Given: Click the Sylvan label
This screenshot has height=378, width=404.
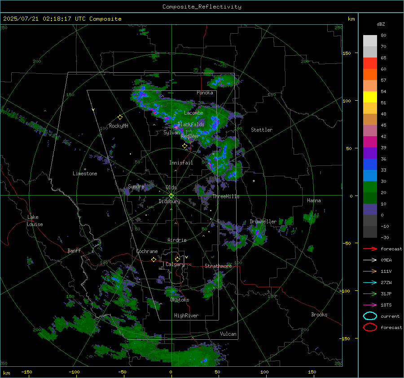Looking at the screenshot, I should (x=171, y=133).
